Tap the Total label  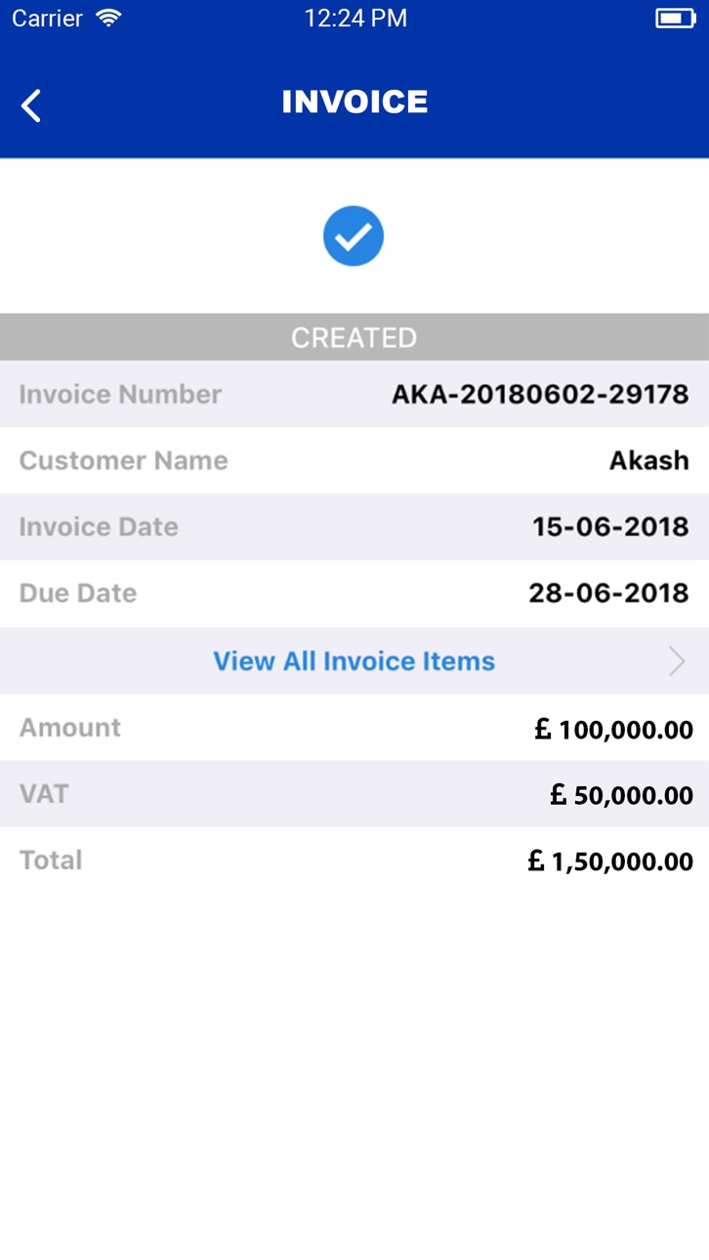(51, 861)
